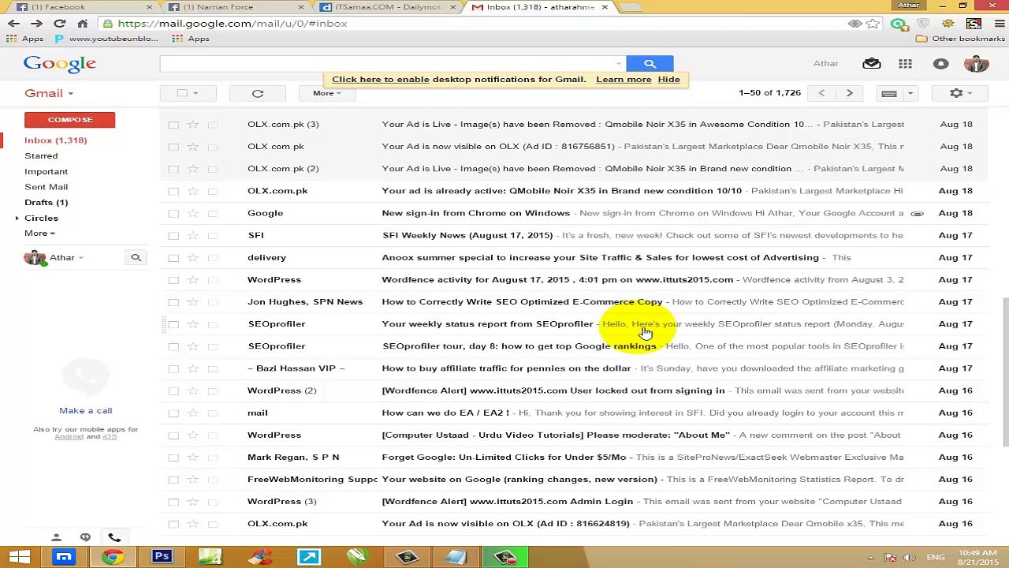
Task: Open the Drafts (1) folder
Action: point(46,203)
